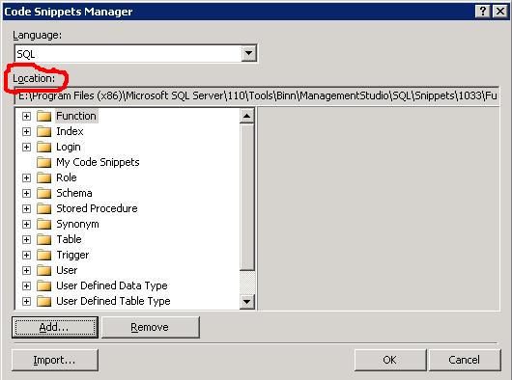Click the Table folder icon

point(43,239)
